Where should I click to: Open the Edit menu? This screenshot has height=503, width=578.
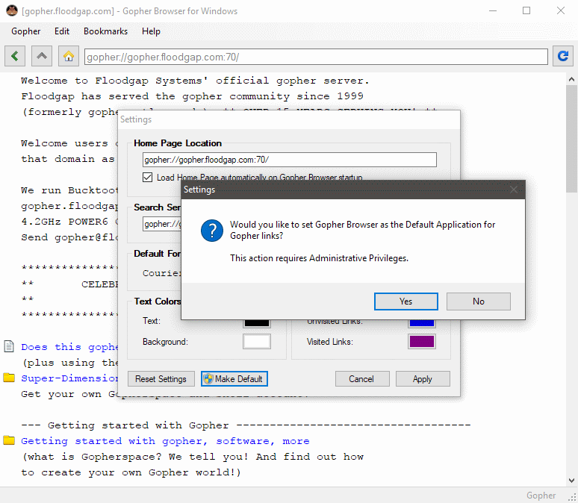pos(62,31)
